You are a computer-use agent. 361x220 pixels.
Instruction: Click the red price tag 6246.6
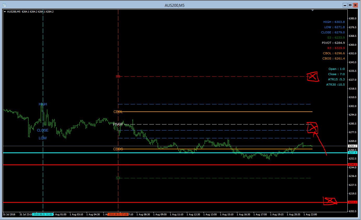(x=353, y=164)
